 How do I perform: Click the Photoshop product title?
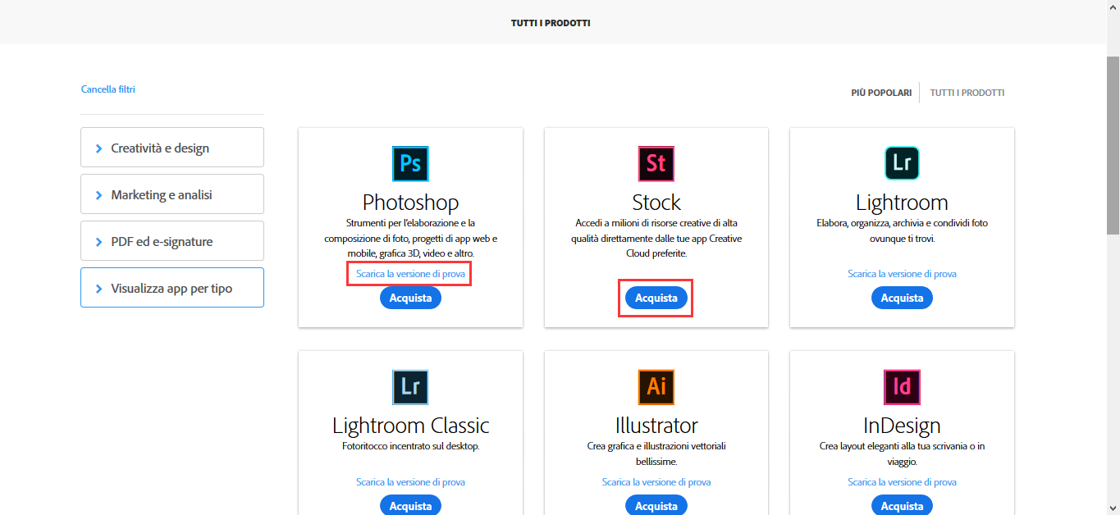[x=409, y=202]
